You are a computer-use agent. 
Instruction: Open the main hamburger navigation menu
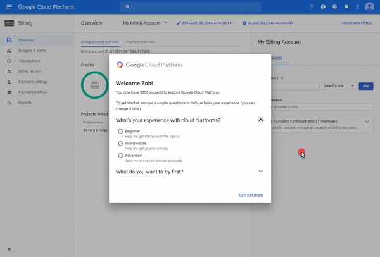click(x=9, y=6)
